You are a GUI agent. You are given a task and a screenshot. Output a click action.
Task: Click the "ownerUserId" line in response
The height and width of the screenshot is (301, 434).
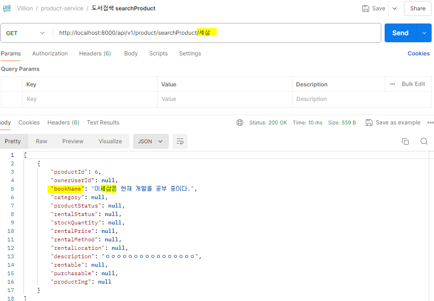(85, 180)
